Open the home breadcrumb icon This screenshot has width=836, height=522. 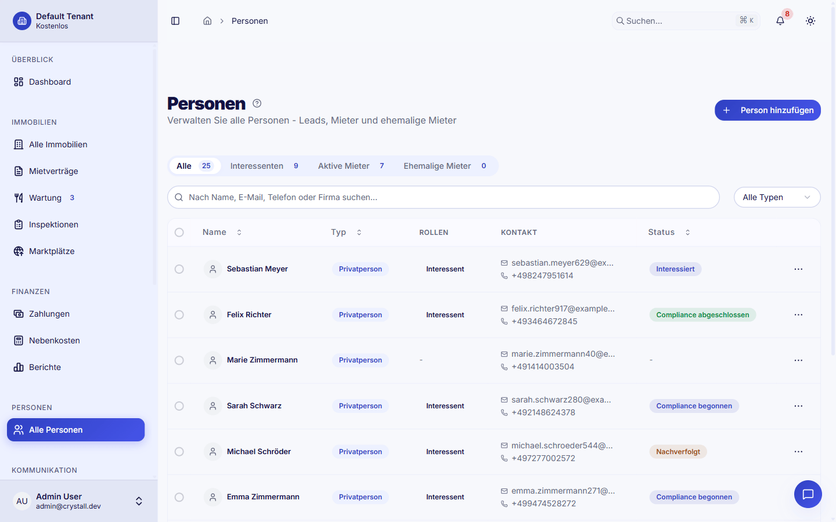[x=207, y=21]
